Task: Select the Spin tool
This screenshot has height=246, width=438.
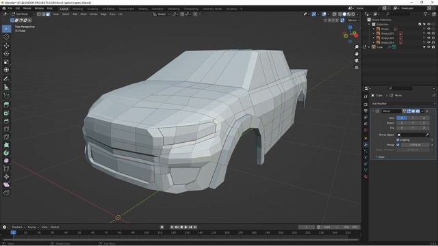Action: tap(6, 153)
